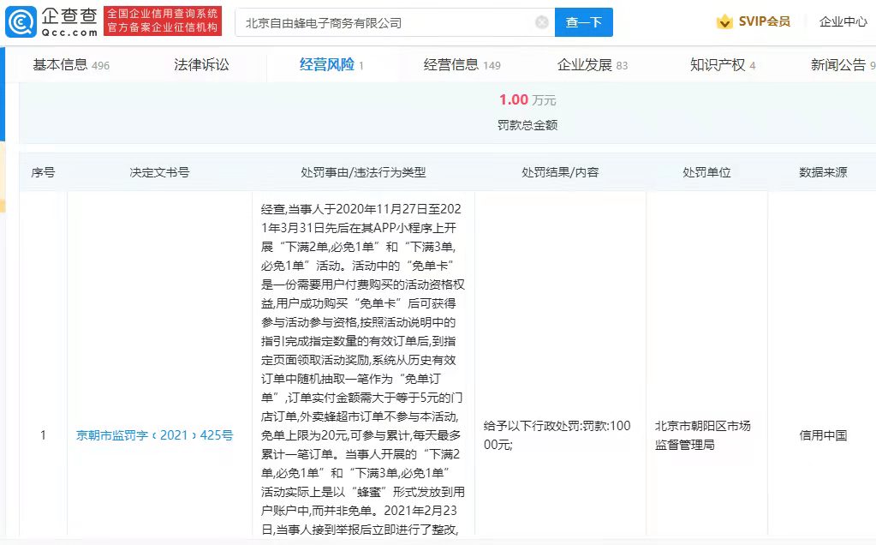Screen dimensions: 876x545
Task: Click the Qcc.com logo icon
Action: click(x=21, y=21)
